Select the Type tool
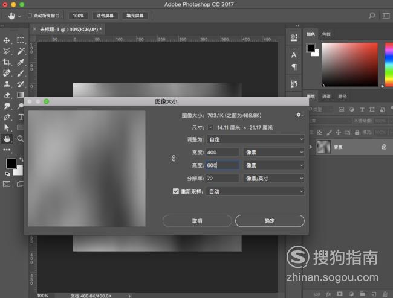Screen dimensions: 393x298 pos(21,117)
